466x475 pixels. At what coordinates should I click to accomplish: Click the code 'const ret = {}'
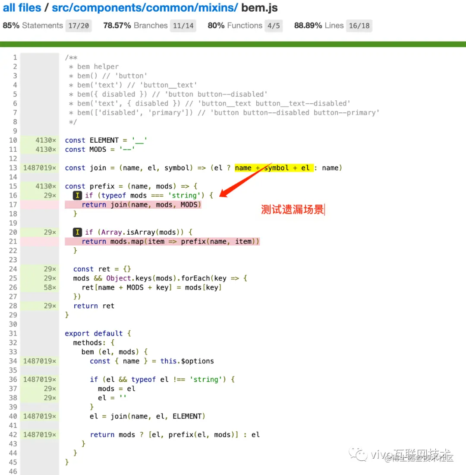coord(102,269)
